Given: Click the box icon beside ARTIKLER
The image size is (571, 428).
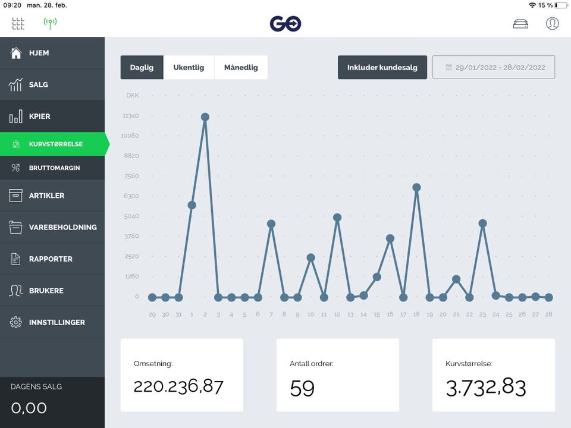Looking at the screenshot, I should click(15, 196).
